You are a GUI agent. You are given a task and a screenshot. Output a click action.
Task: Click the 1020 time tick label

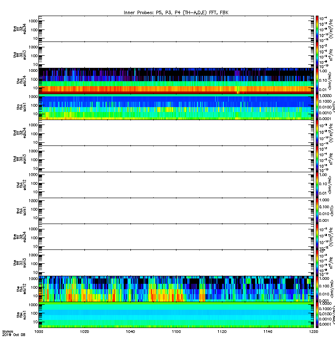click(x=84, y=332)
